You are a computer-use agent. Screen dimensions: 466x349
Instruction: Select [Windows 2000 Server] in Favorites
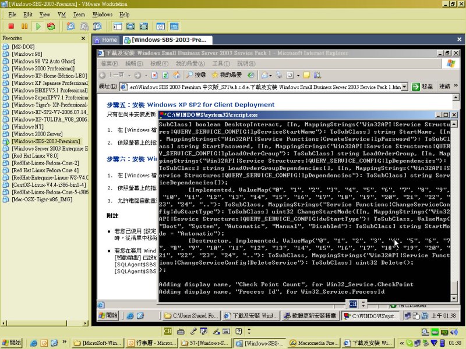tap(37, 134)
